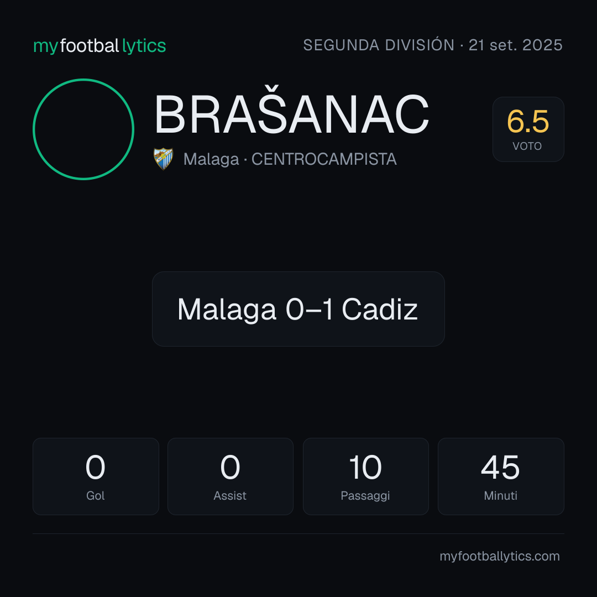Visit myfootballytics.com footer link
Viewport: 597px width, 597px height.
(x=500, y=556)
